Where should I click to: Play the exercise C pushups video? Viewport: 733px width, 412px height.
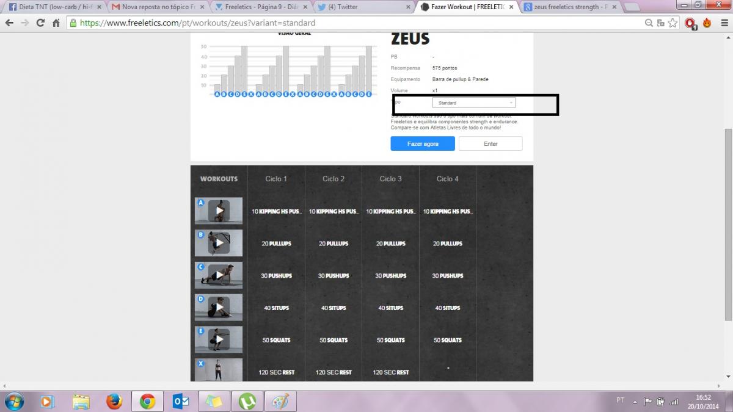219,275
